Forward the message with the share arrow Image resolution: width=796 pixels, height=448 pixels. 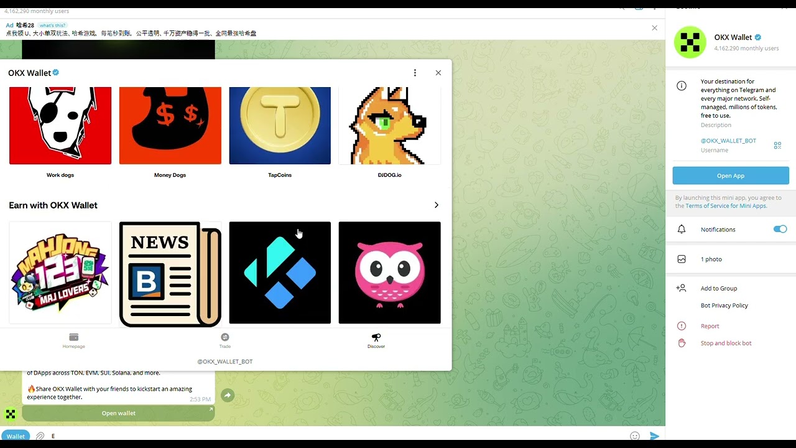[228, 395]
